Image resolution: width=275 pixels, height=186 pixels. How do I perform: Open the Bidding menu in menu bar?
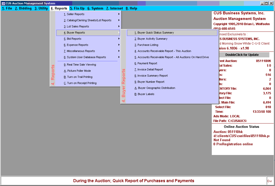(x=23, y=8)
